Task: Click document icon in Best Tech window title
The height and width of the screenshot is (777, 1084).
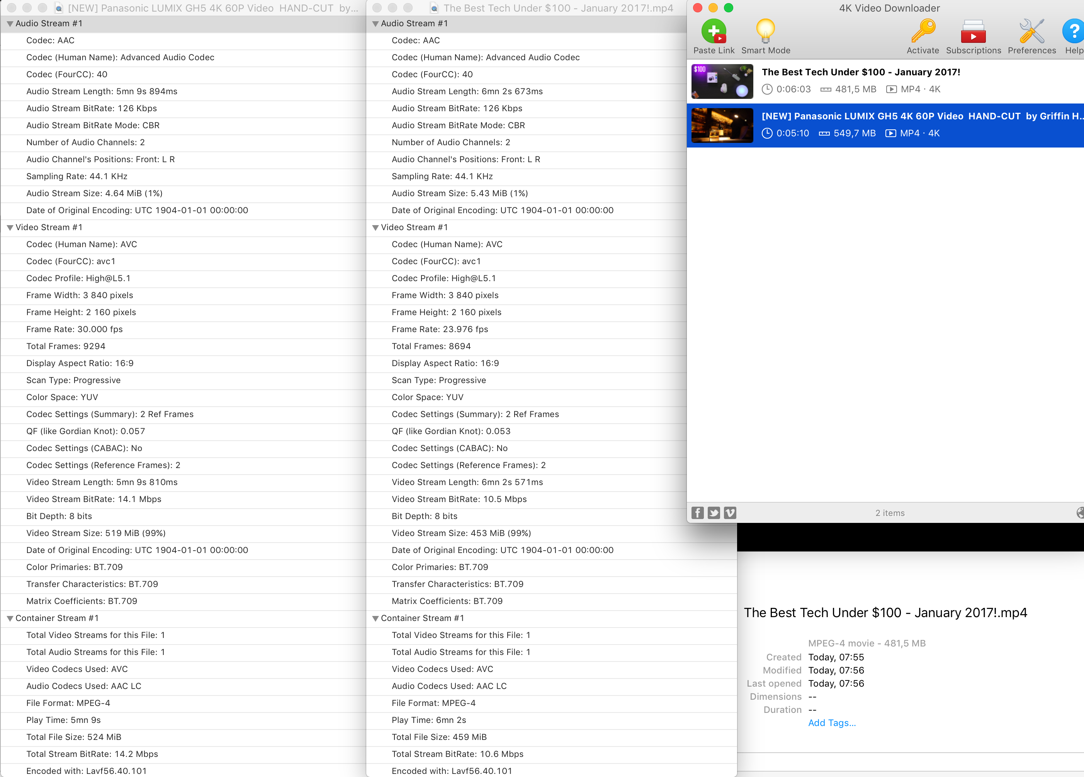Action: (434, 8)
